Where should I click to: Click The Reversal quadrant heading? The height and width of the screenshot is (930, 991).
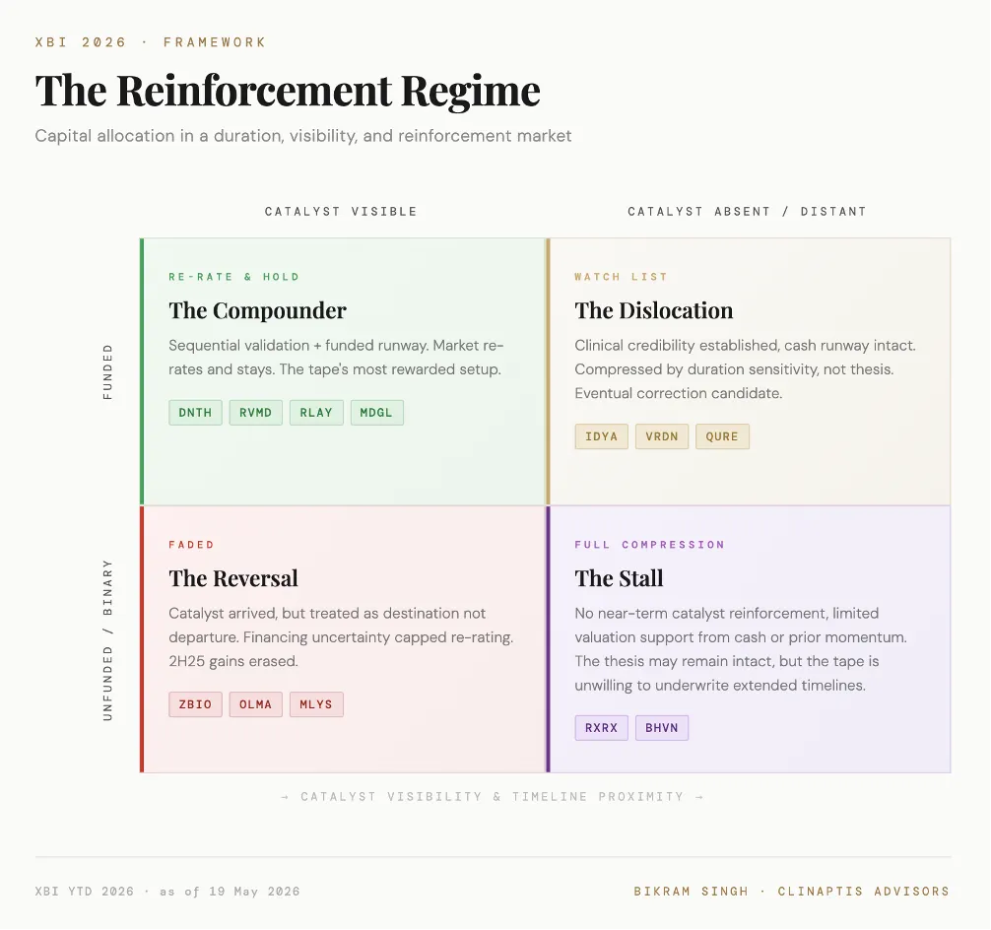pyautogui.click(x=233, y=578)
